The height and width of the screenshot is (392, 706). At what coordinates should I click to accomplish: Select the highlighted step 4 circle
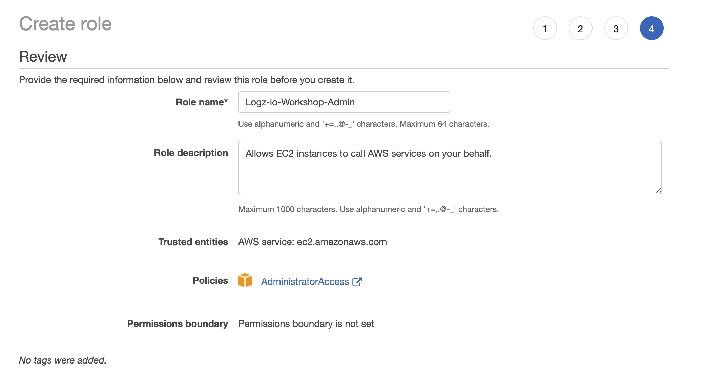pos(651,28)
